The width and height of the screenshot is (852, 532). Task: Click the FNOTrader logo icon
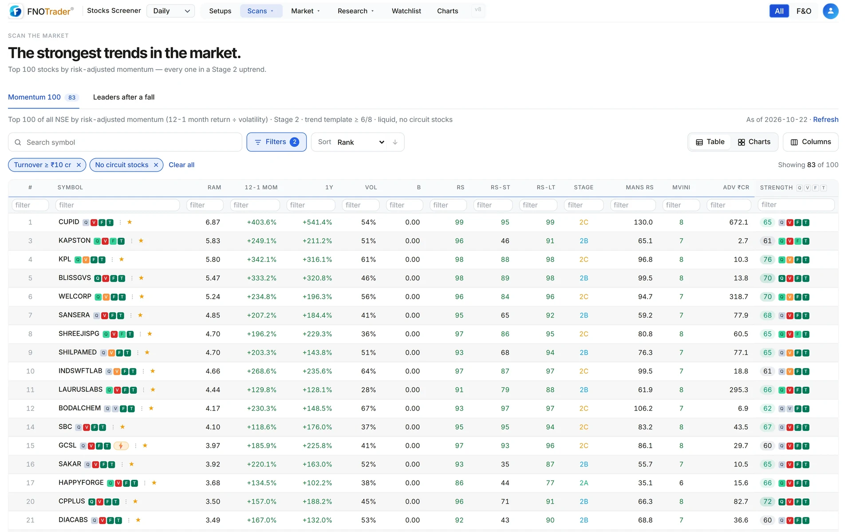pyautogui.click(x=16, y=11)
